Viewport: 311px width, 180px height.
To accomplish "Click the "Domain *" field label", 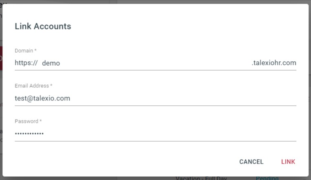I will click(x=26, y=51).
